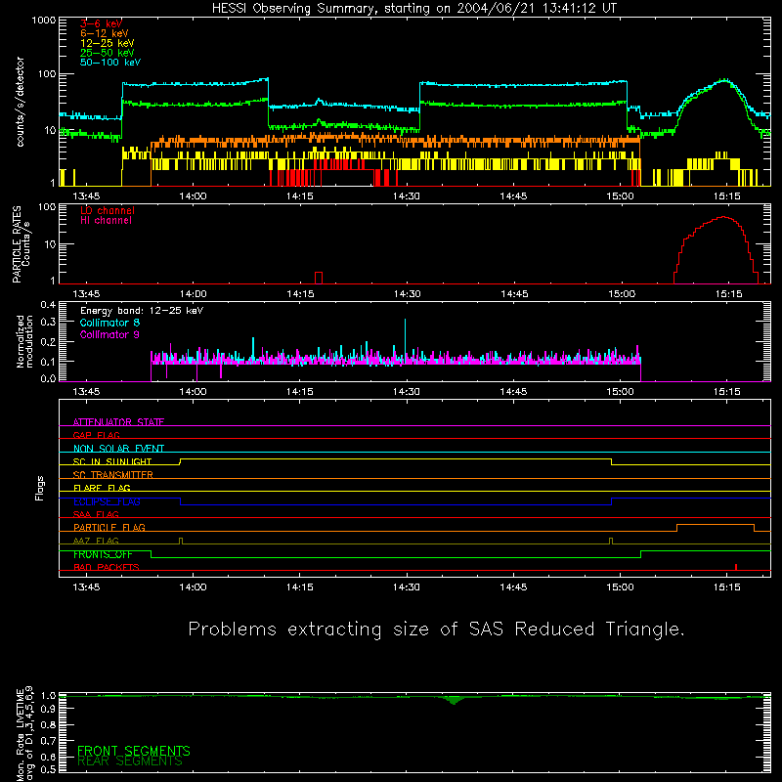Click the counts/s/detector axis label
Viewport: 782px width, 782px height.
21,102
